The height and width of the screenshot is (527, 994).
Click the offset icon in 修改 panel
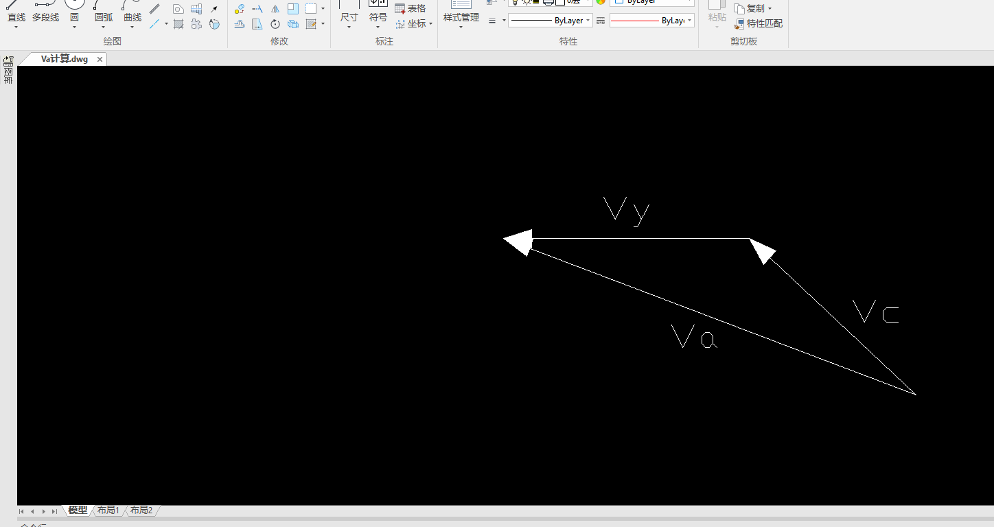click(x=240, y=24)
